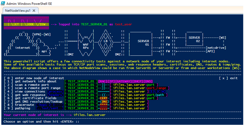Click the [VPN]-[WS] label in diagram
Viewport: 244px width, 125px height.
click(41, 34)
